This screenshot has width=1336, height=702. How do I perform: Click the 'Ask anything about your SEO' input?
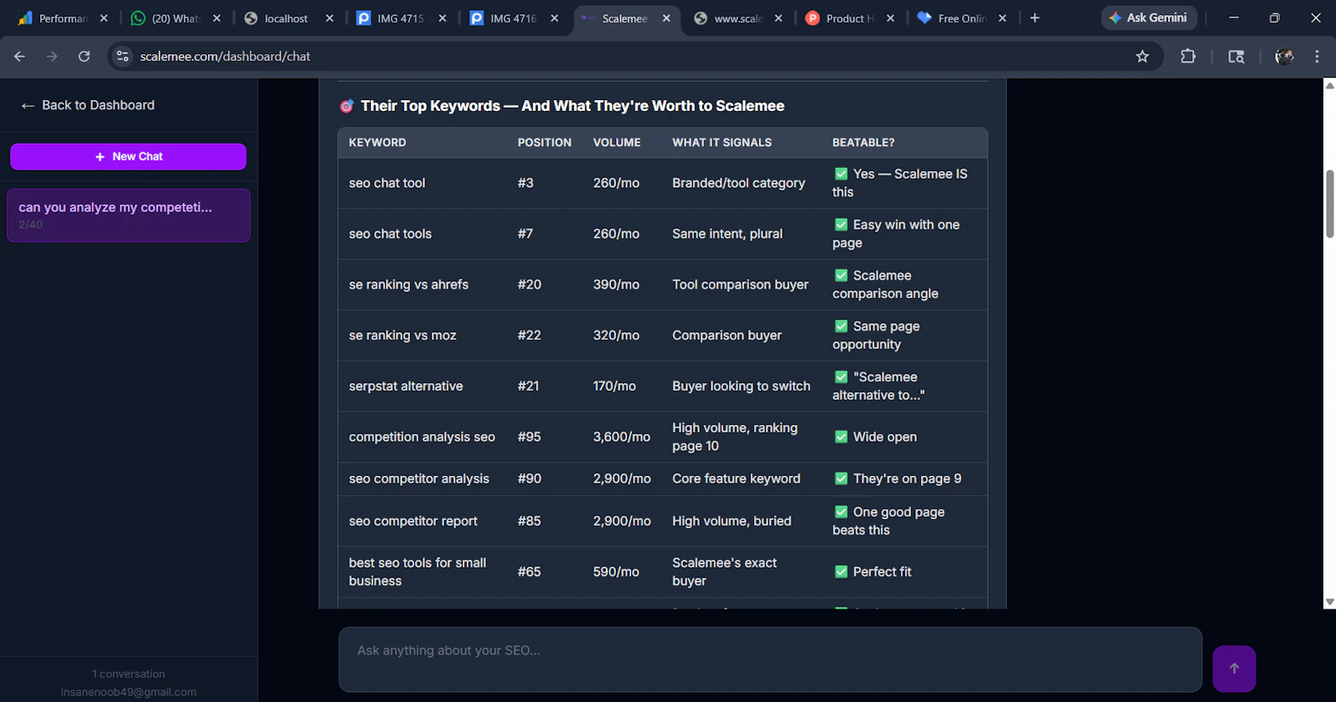coord(770,659)
